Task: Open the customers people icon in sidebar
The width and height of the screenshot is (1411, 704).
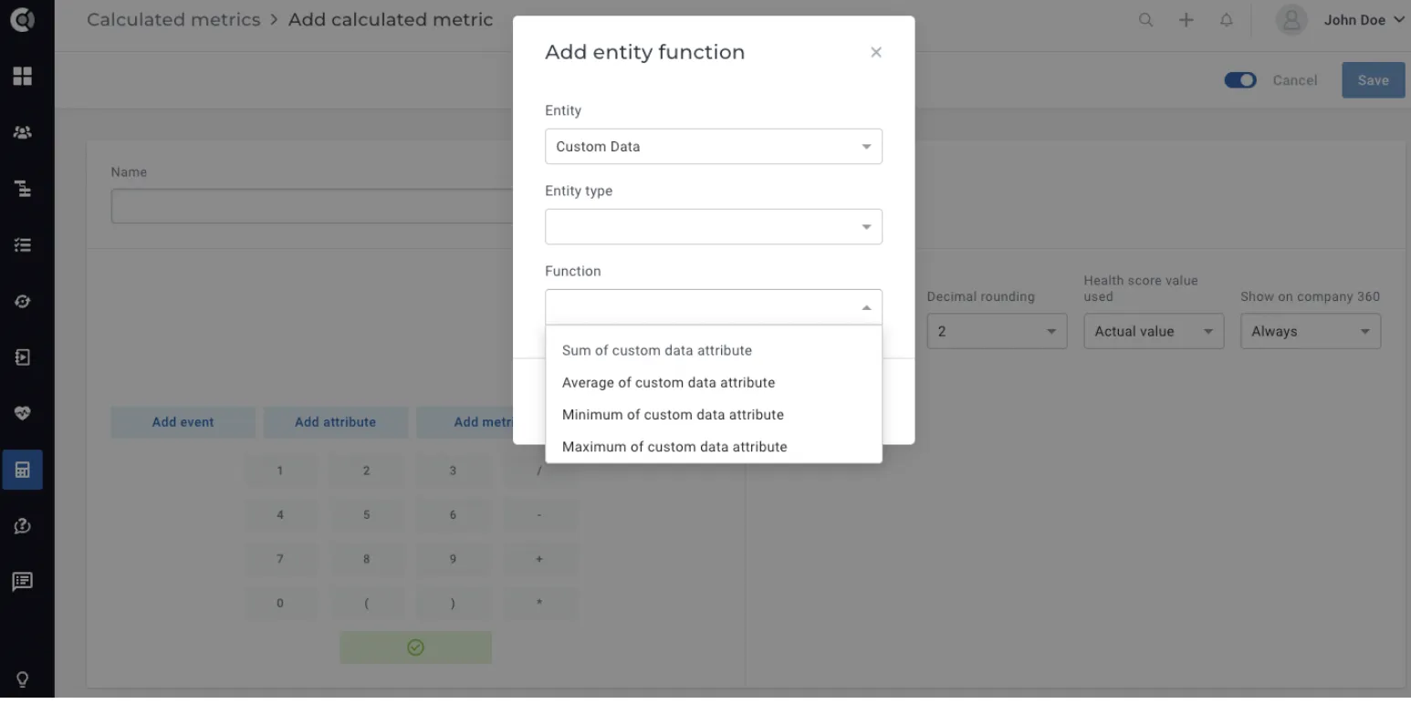Action: click(x=22, y=132)
